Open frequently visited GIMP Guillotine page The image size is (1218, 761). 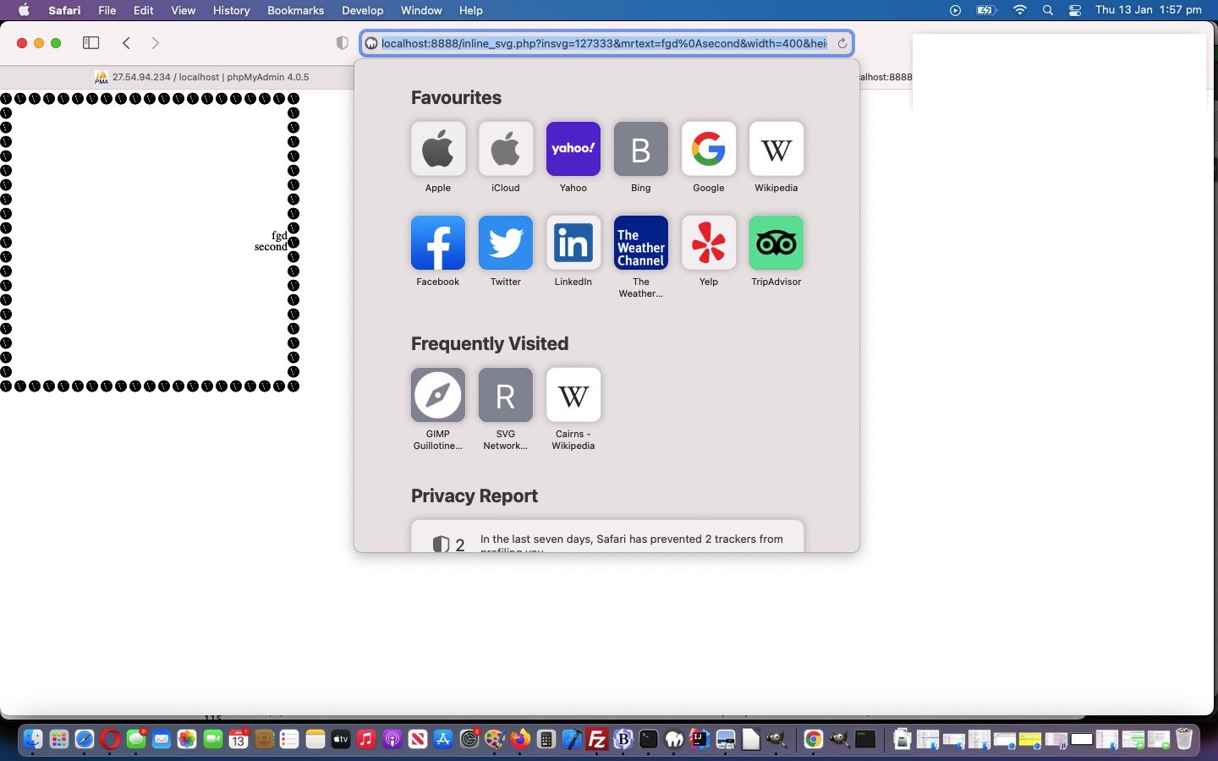coord(438,395)
